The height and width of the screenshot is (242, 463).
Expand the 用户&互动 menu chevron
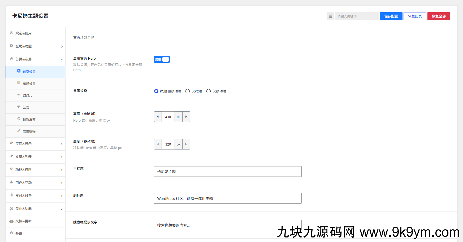coord(62,183)
